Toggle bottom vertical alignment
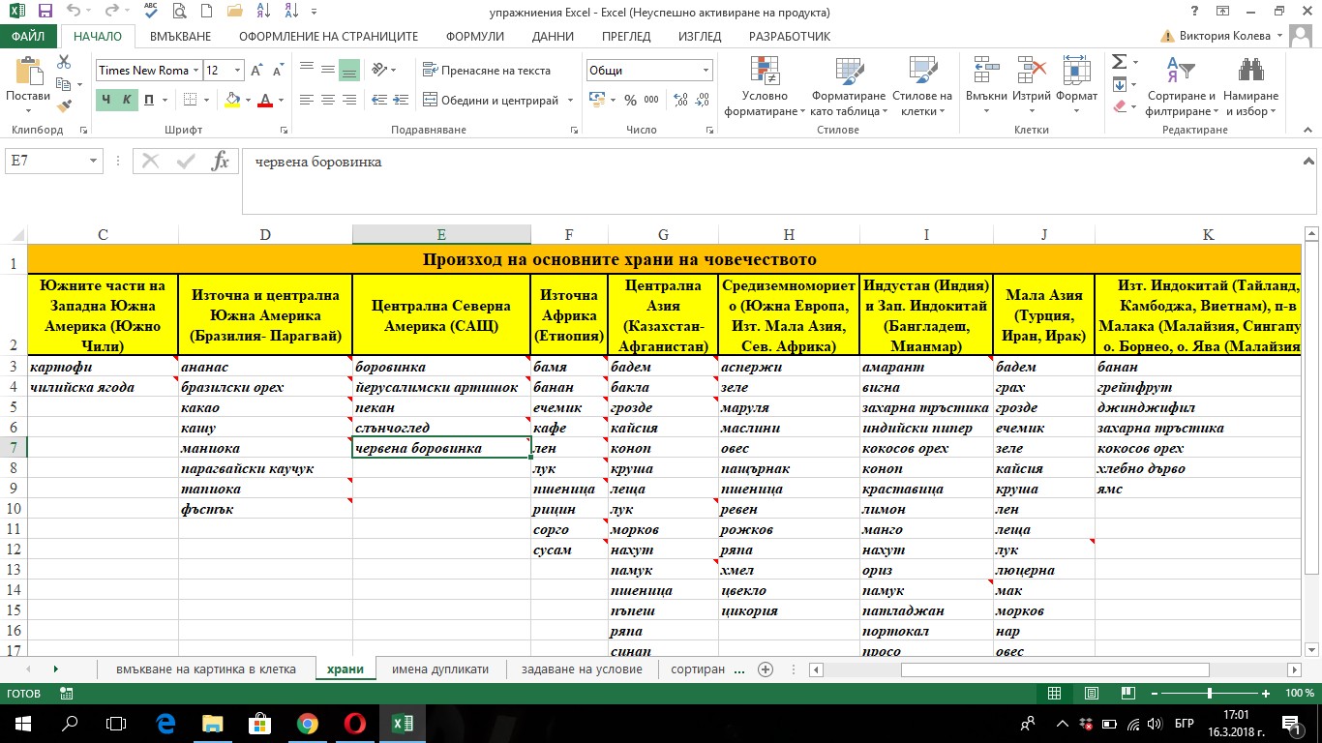 349,70
